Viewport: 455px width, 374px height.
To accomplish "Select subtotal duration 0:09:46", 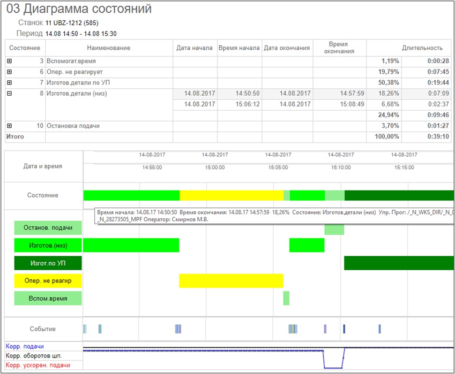I will coord(425,115).
